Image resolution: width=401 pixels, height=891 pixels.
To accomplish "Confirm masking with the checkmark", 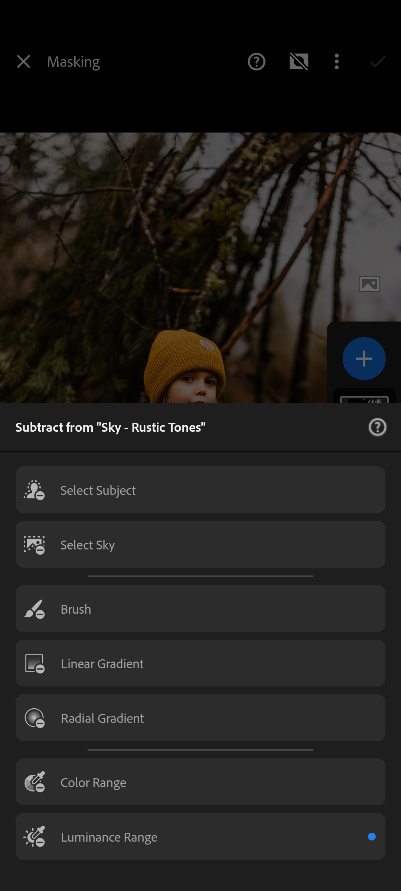I will point(378,62).
